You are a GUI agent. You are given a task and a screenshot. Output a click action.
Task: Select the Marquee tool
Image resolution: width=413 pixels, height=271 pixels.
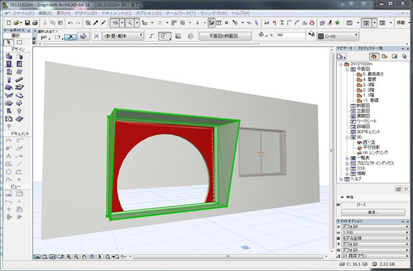[19, 42]
